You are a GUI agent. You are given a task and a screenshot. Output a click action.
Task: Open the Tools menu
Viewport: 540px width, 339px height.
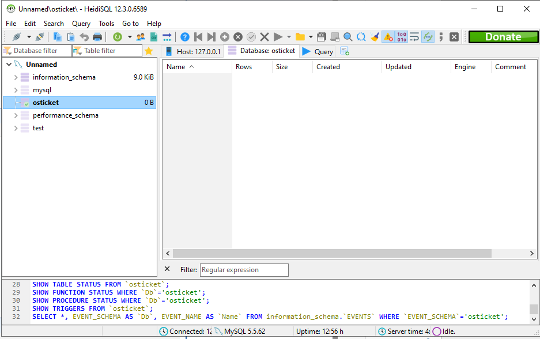point(107,24)
